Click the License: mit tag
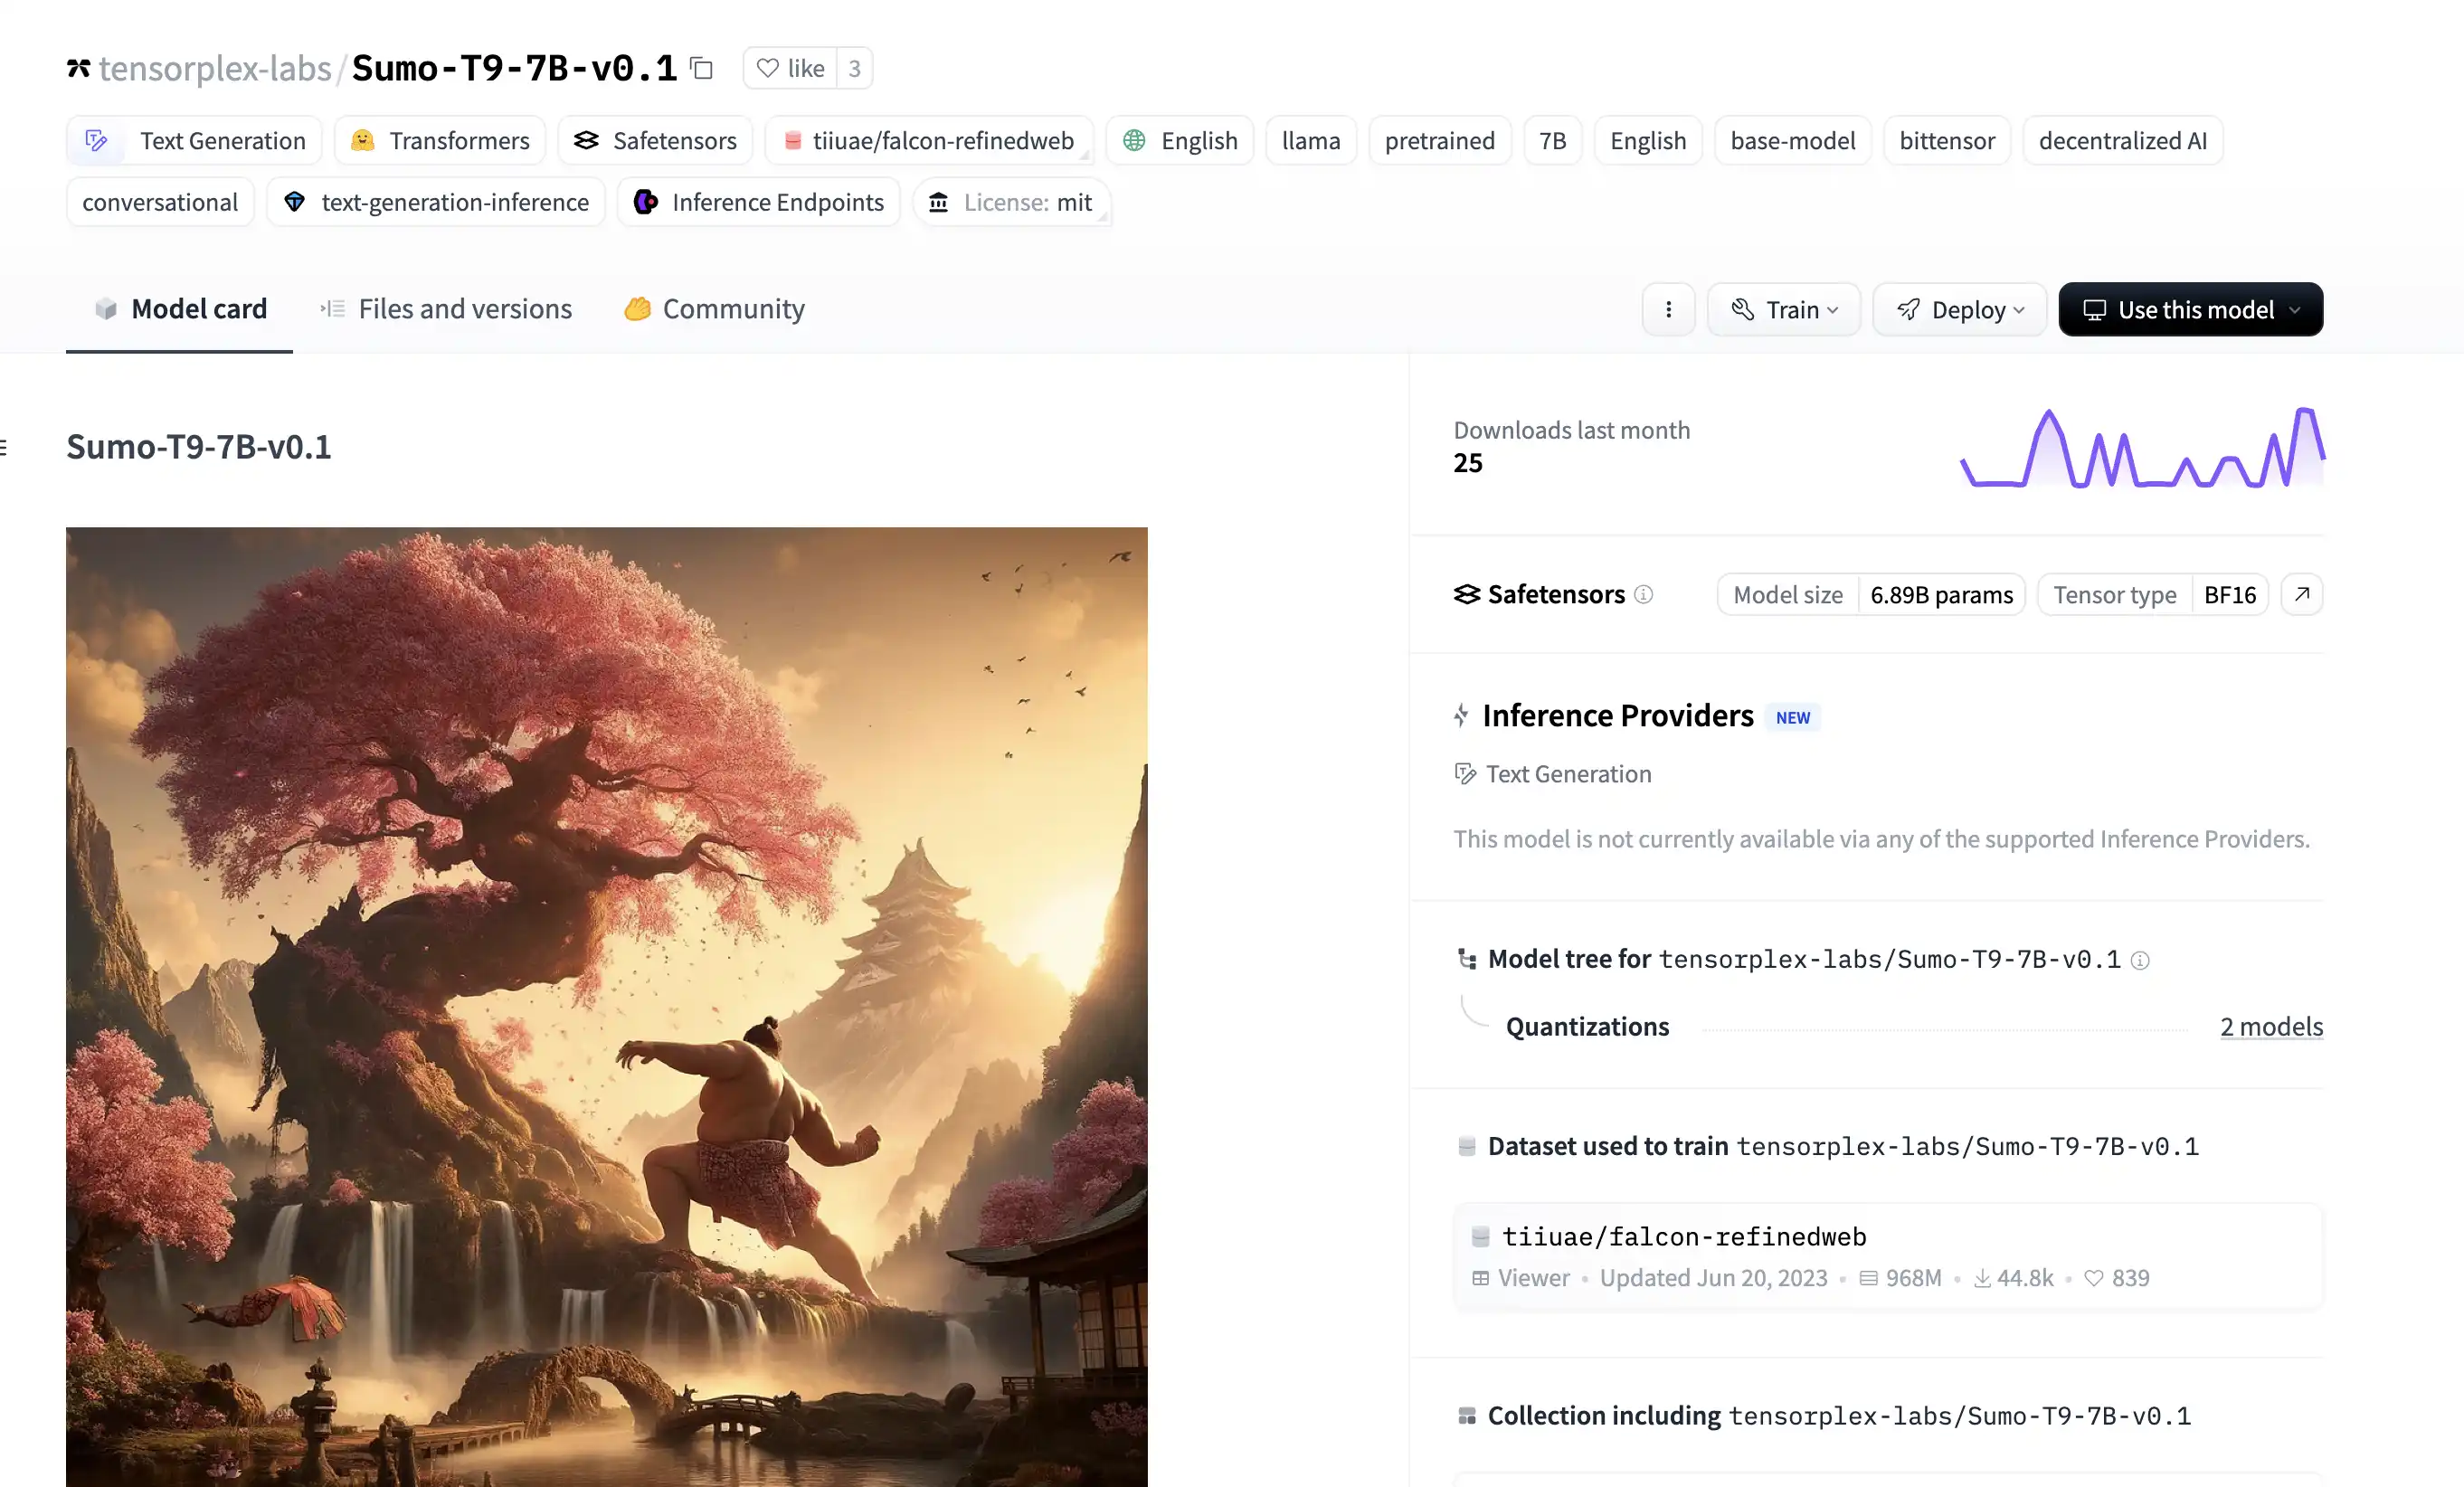2464x1487 pixels. [1011, 202]
